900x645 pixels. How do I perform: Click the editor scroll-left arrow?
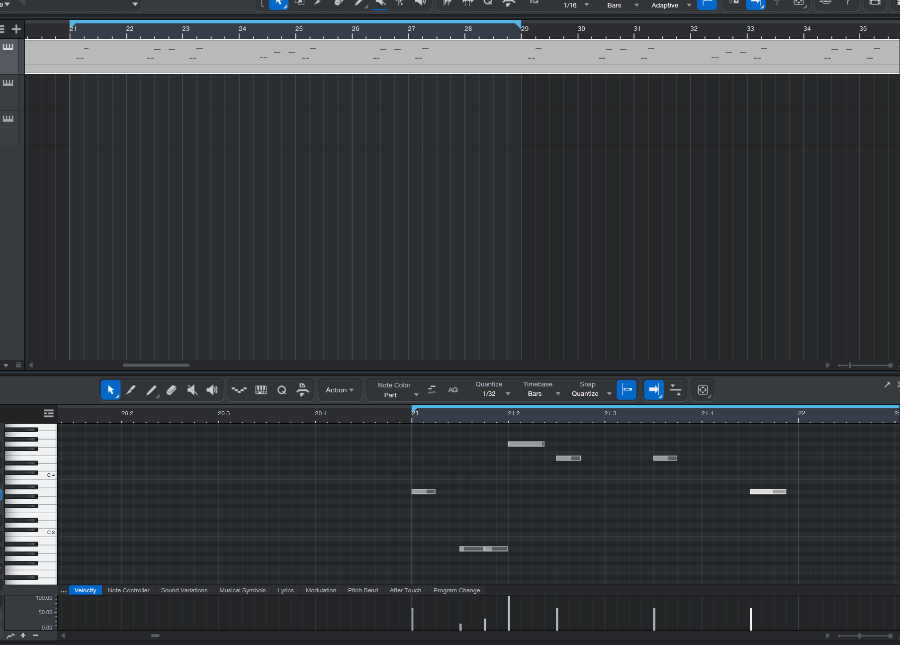tap(63, 636)
